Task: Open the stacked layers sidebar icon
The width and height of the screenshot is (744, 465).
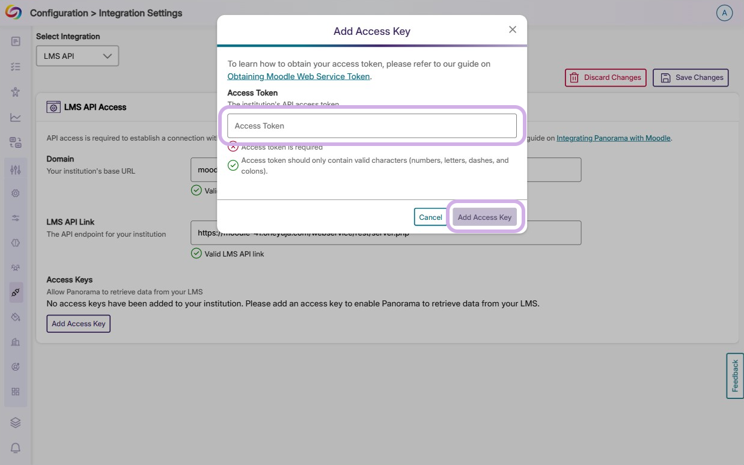Action: (x=16, y=423)
